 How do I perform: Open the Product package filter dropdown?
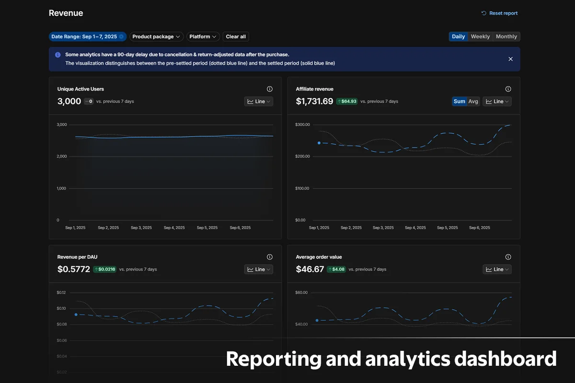click(x=156, y=37)
